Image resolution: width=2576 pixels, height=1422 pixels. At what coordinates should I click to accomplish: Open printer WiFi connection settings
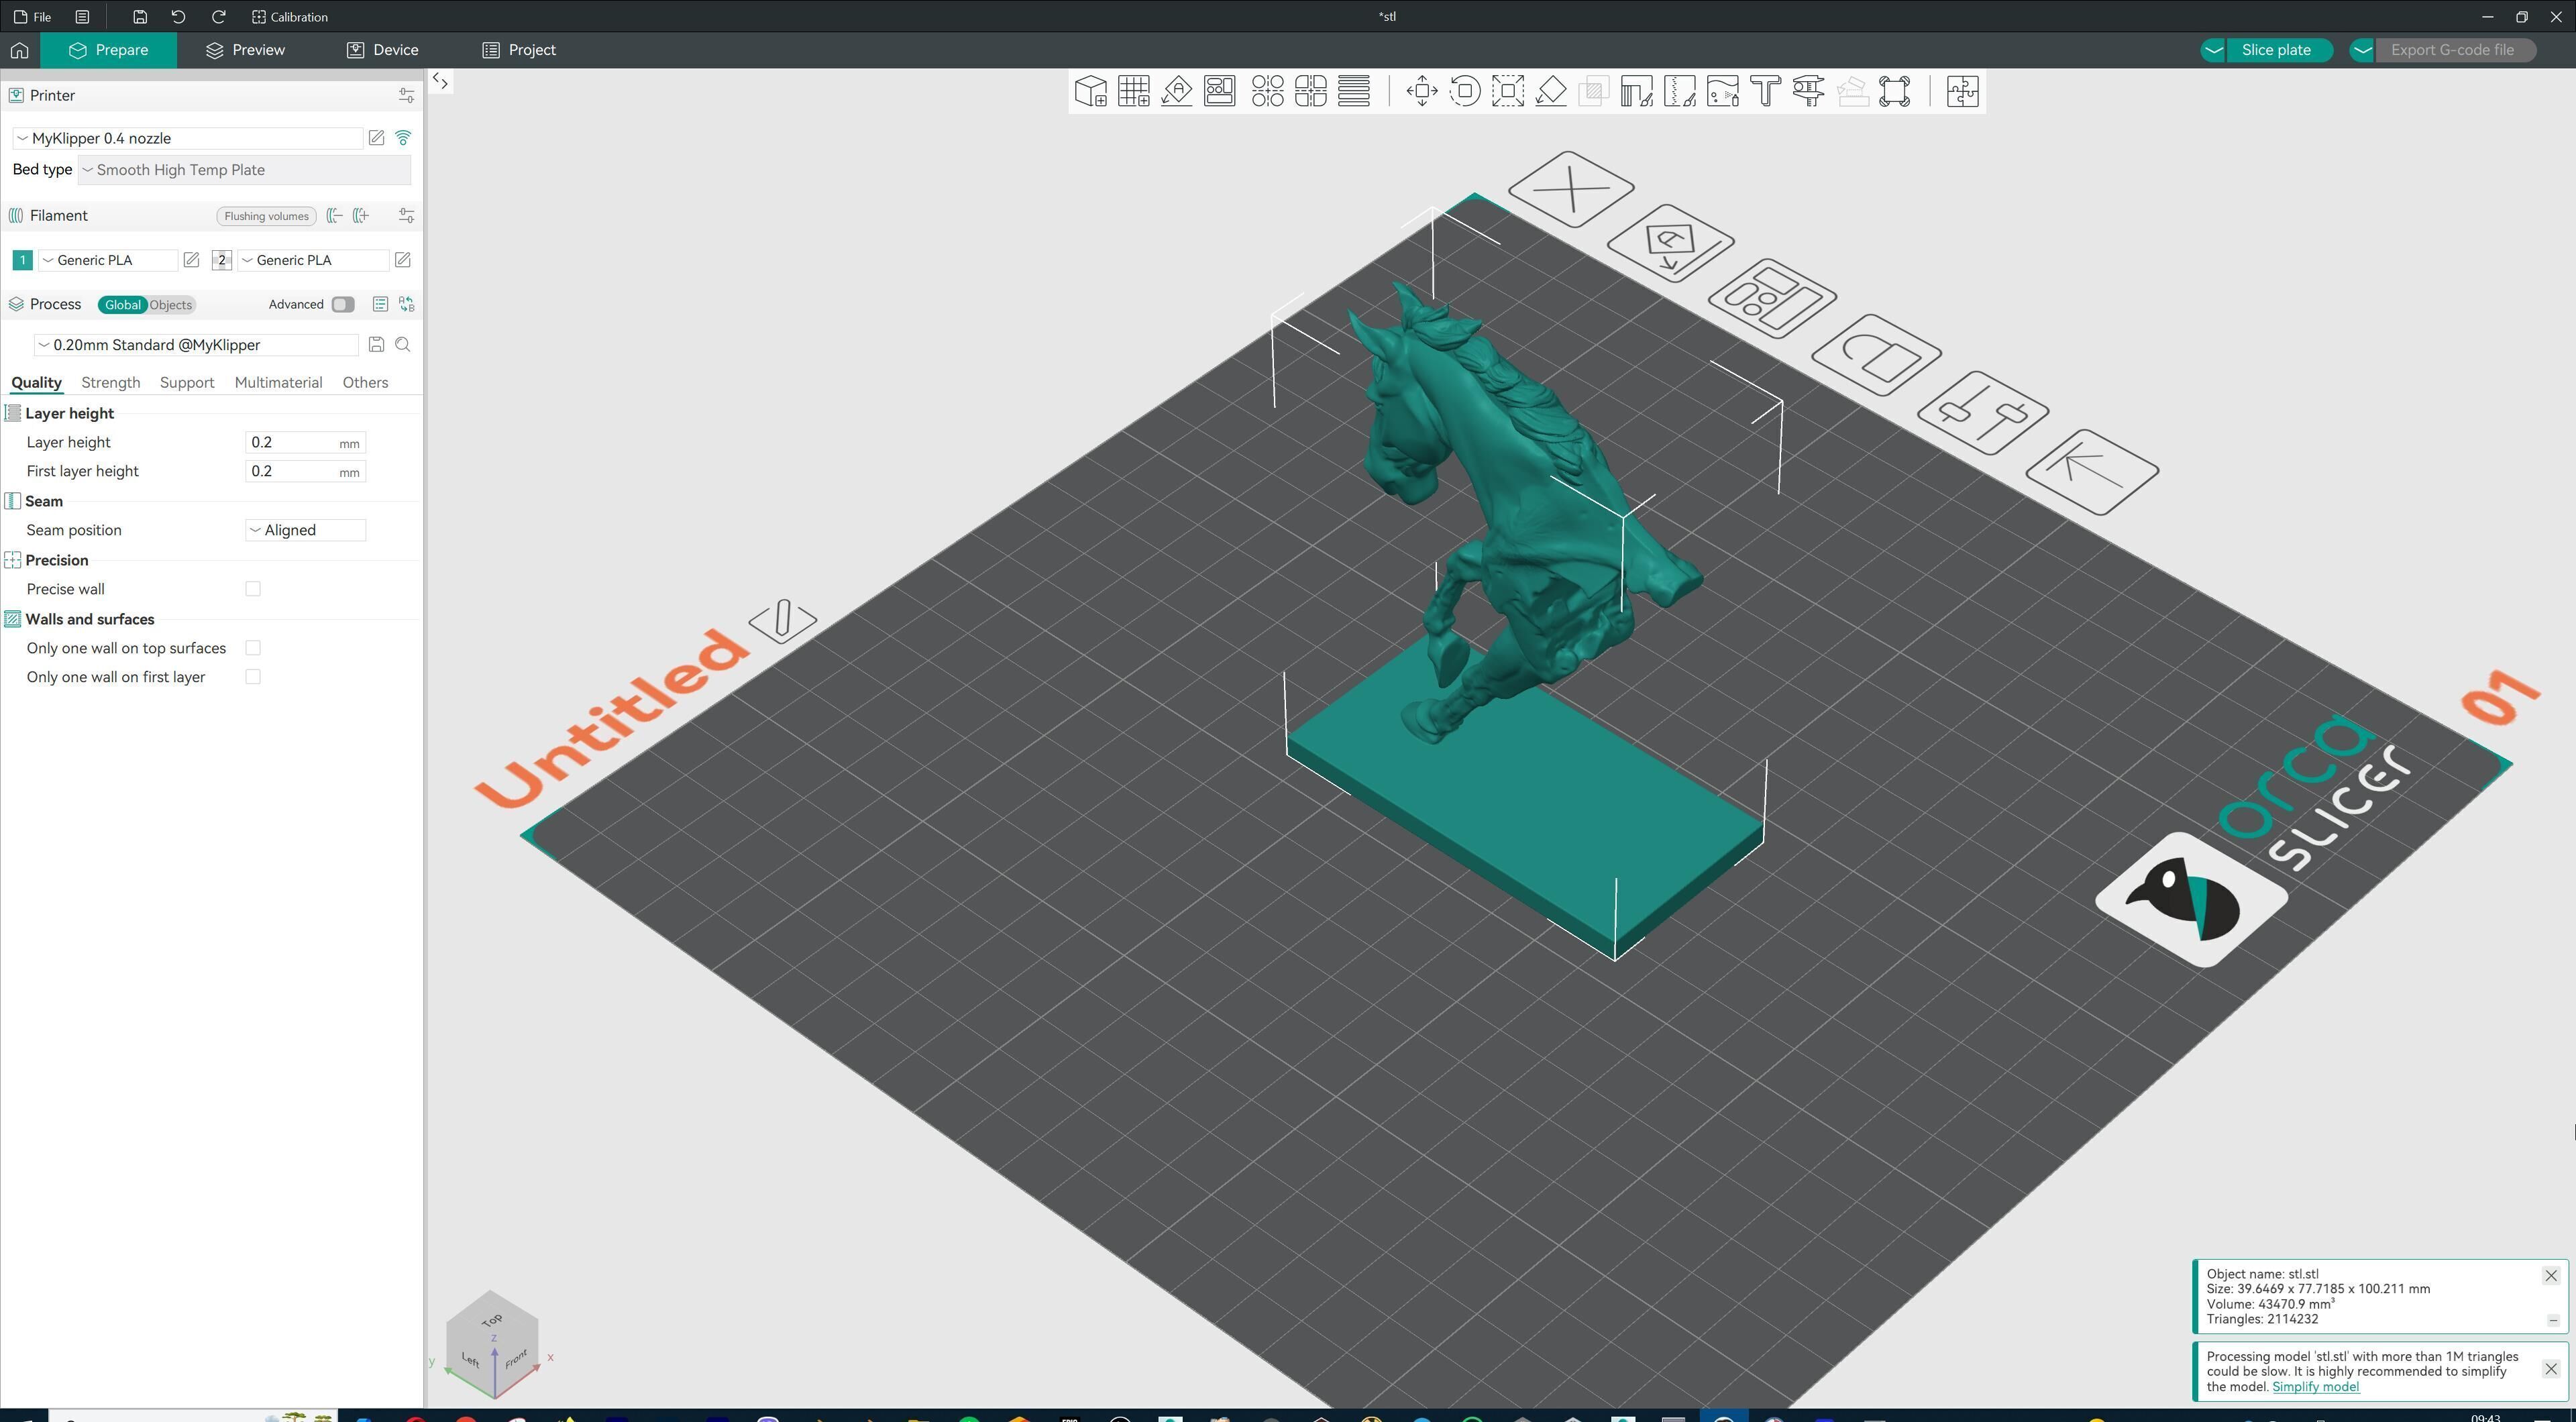point(403,138)
